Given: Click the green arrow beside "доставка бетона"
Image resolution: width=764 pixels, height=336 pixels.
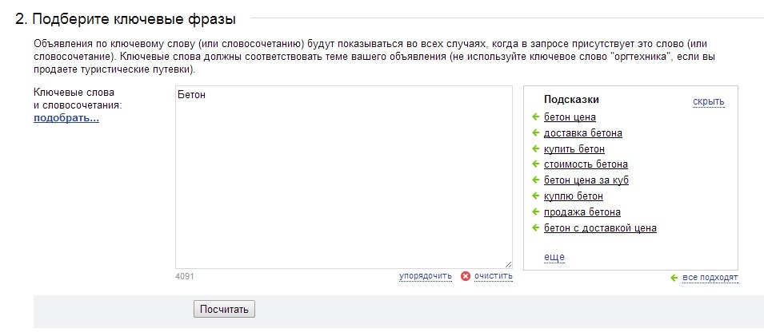Looking at the screenshot, I should [x=535, y=132].
